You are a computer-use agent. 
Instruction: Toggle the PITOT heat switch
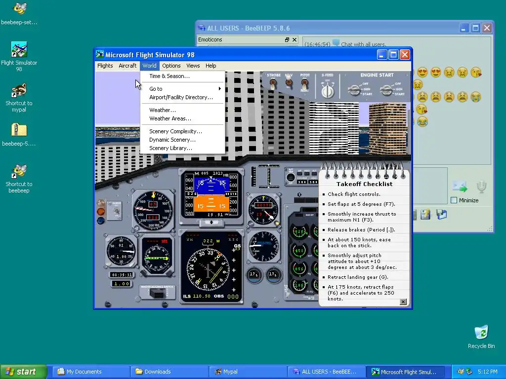click(304, 85)
